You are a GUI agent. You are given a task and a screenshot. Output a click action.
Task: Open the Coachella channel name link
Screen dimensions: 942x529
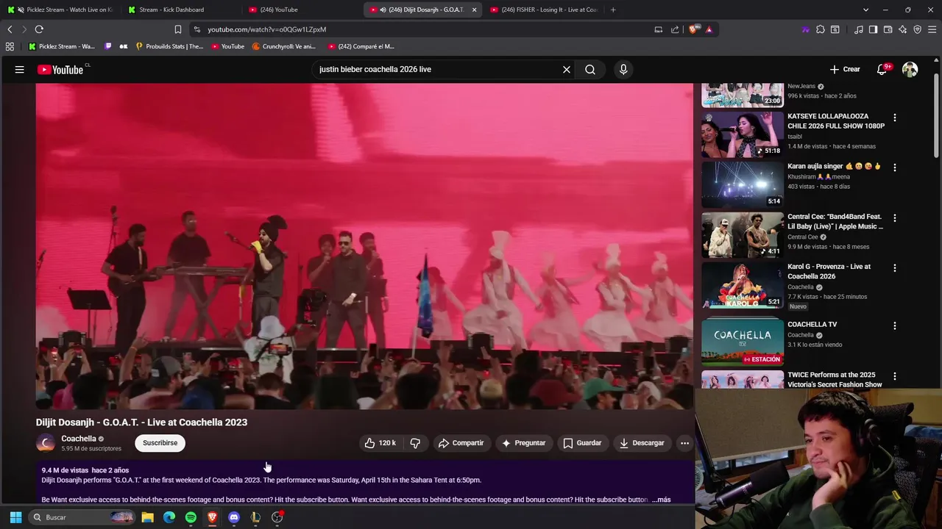point(79,439)
